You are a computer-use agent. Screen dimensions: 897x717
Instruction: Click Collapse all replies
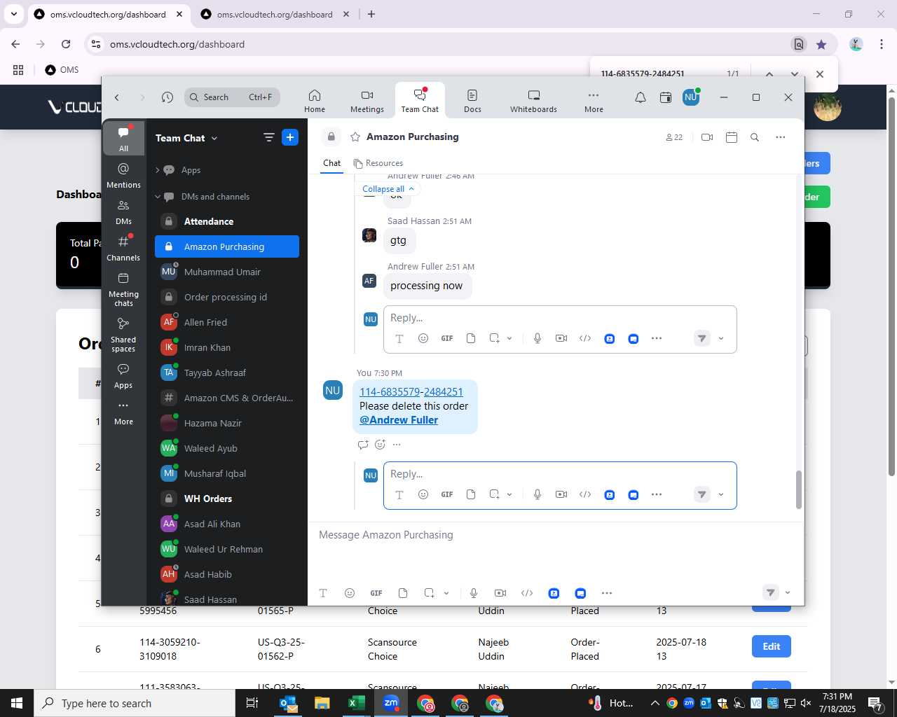tap(388, 189)
